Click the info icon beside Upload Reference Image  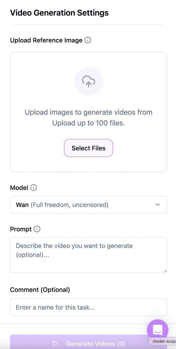click(88, 40)
